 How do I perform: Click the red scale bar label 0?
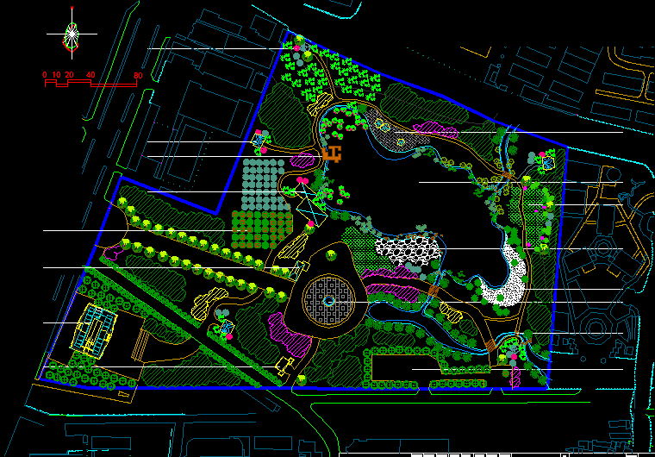[x=44, y=76]
